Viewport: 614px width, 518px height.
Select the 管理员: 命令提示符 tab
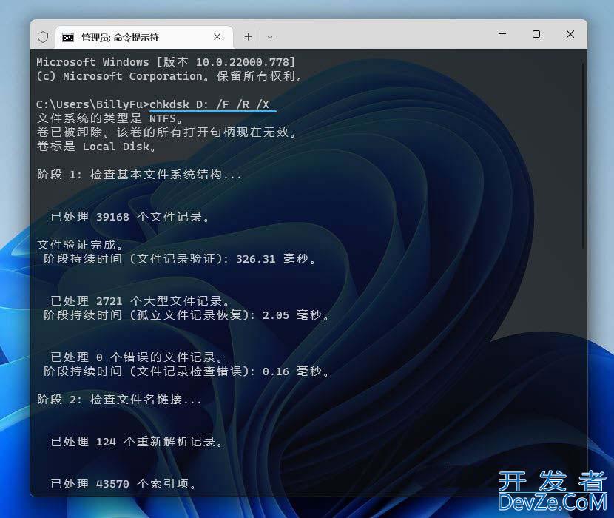click(x=144, y=37)
